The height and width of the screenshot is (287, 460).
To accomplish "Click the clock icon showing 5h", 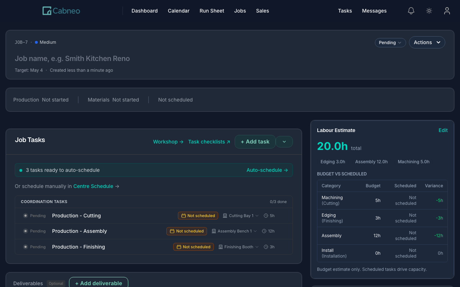I will click(x=265, y=216).
